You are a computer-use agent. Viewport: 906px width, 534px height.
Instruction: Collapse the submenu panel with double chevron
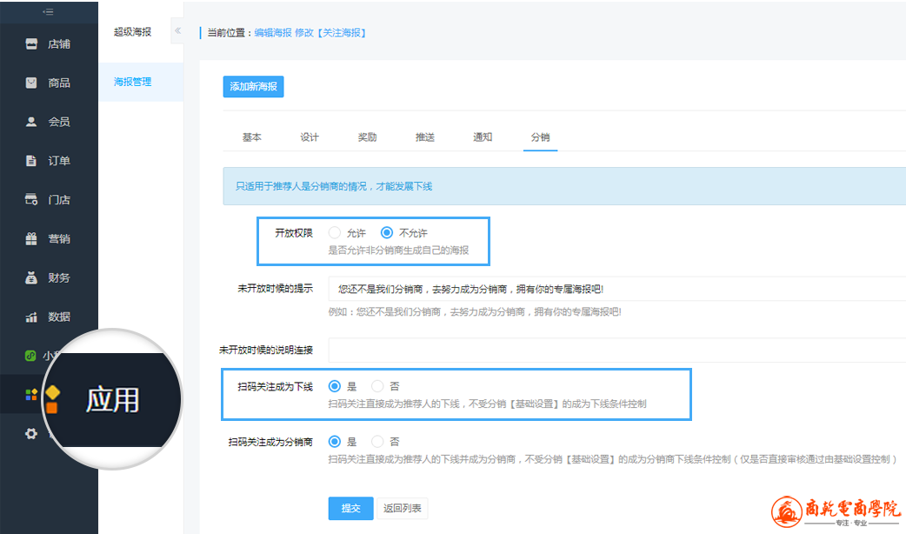click(177, 31)
